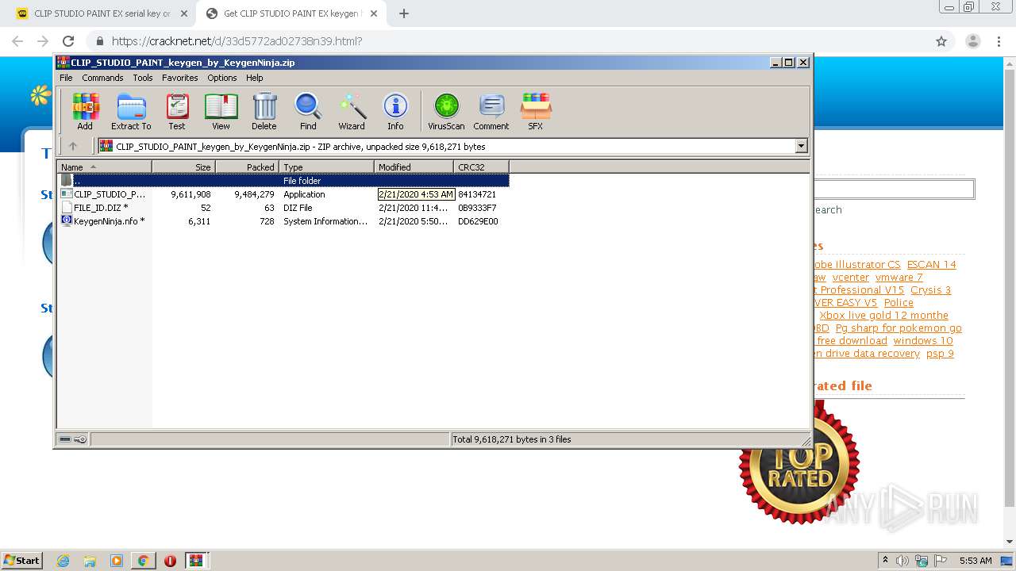Open the Options menu

pyautogui.click(x=222, y=78)
